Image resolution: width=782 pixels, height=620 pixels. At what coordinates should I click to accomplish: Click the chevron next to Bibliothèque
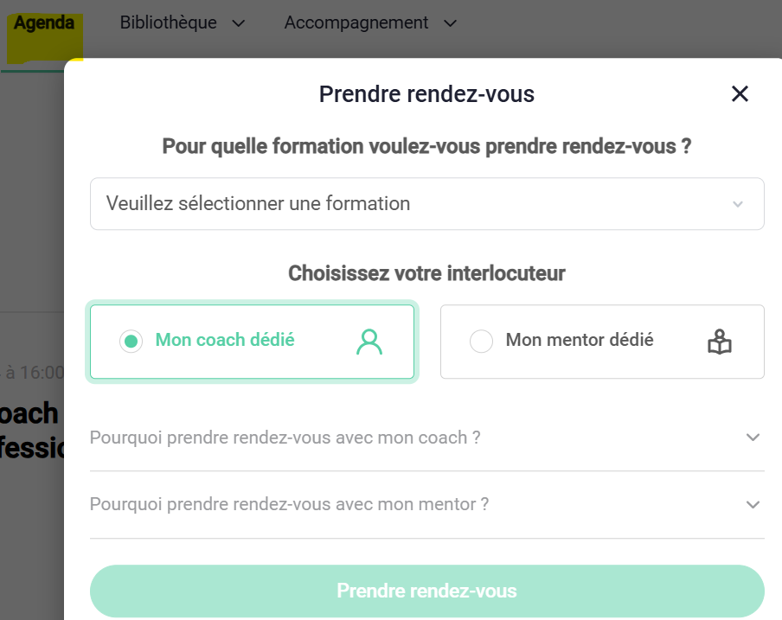click(x=239, y=23)
